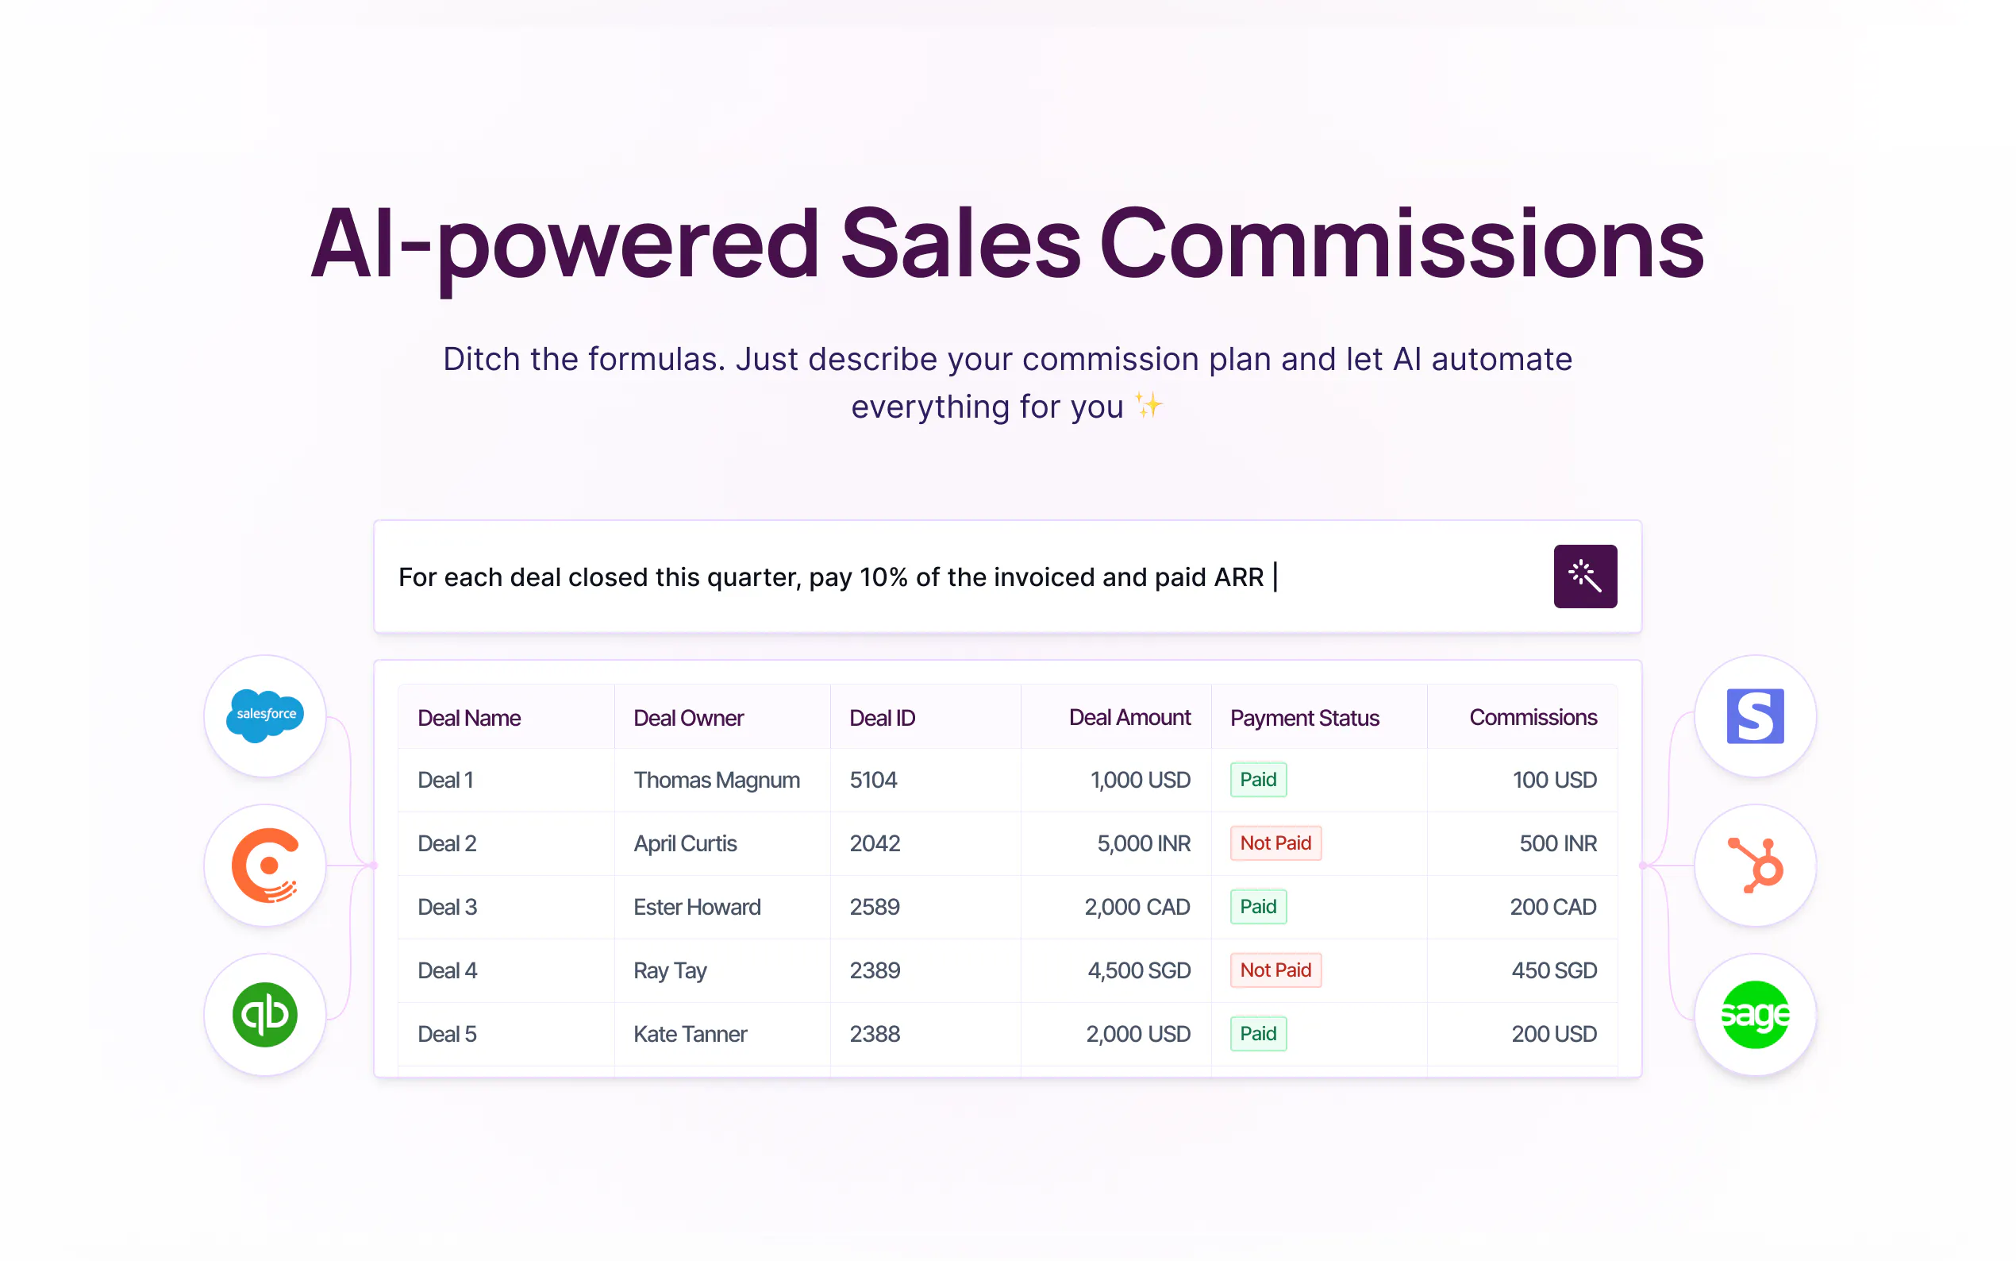The width and height of the screenshot is (2016, 1261).
Task: Click the HubSpot integration icon
Action: pos(1754,865)
